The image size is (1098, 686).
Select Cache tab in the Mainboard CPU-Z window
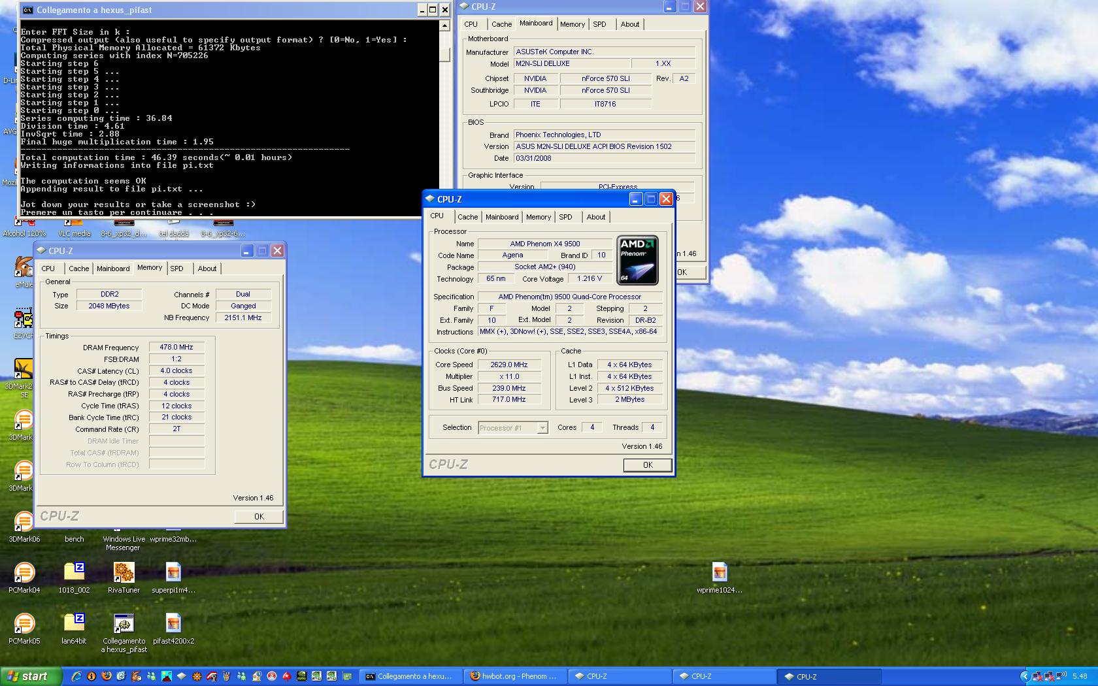click(x=502, y=24)
